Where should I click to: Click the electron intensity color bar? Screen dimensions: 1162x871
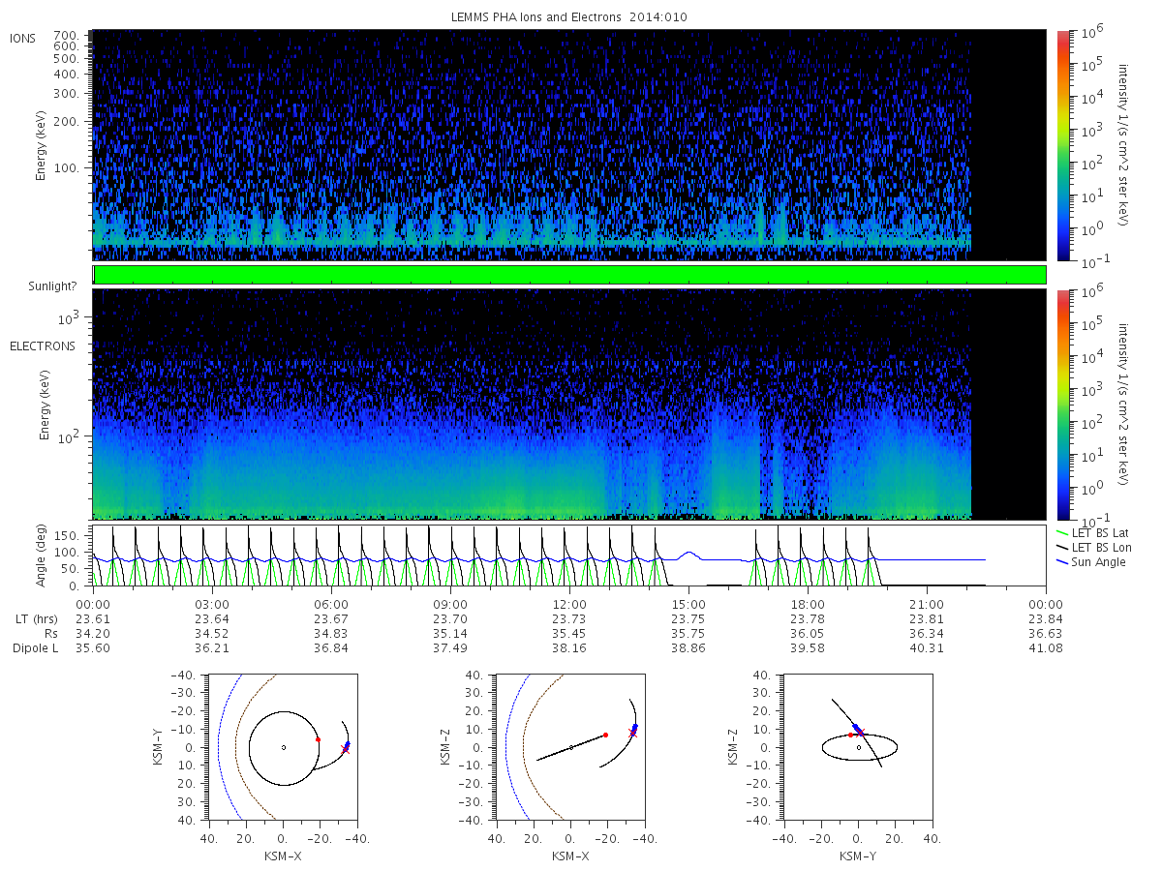(x=1062, y=405)
